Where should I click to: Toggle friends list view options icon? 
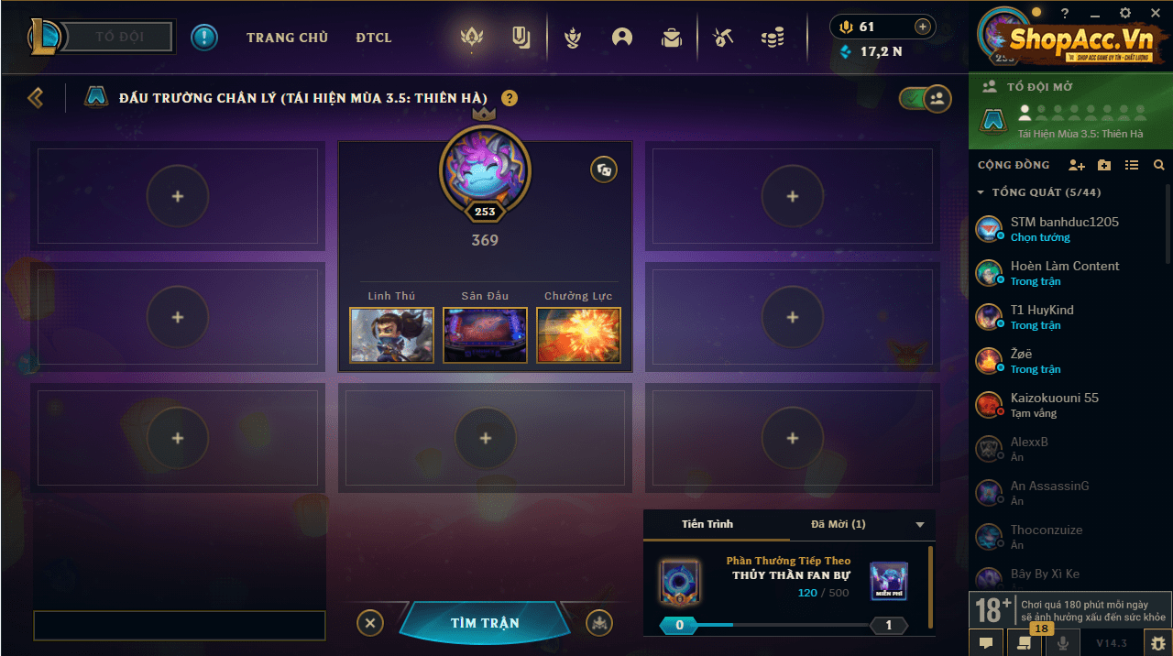1132,165
